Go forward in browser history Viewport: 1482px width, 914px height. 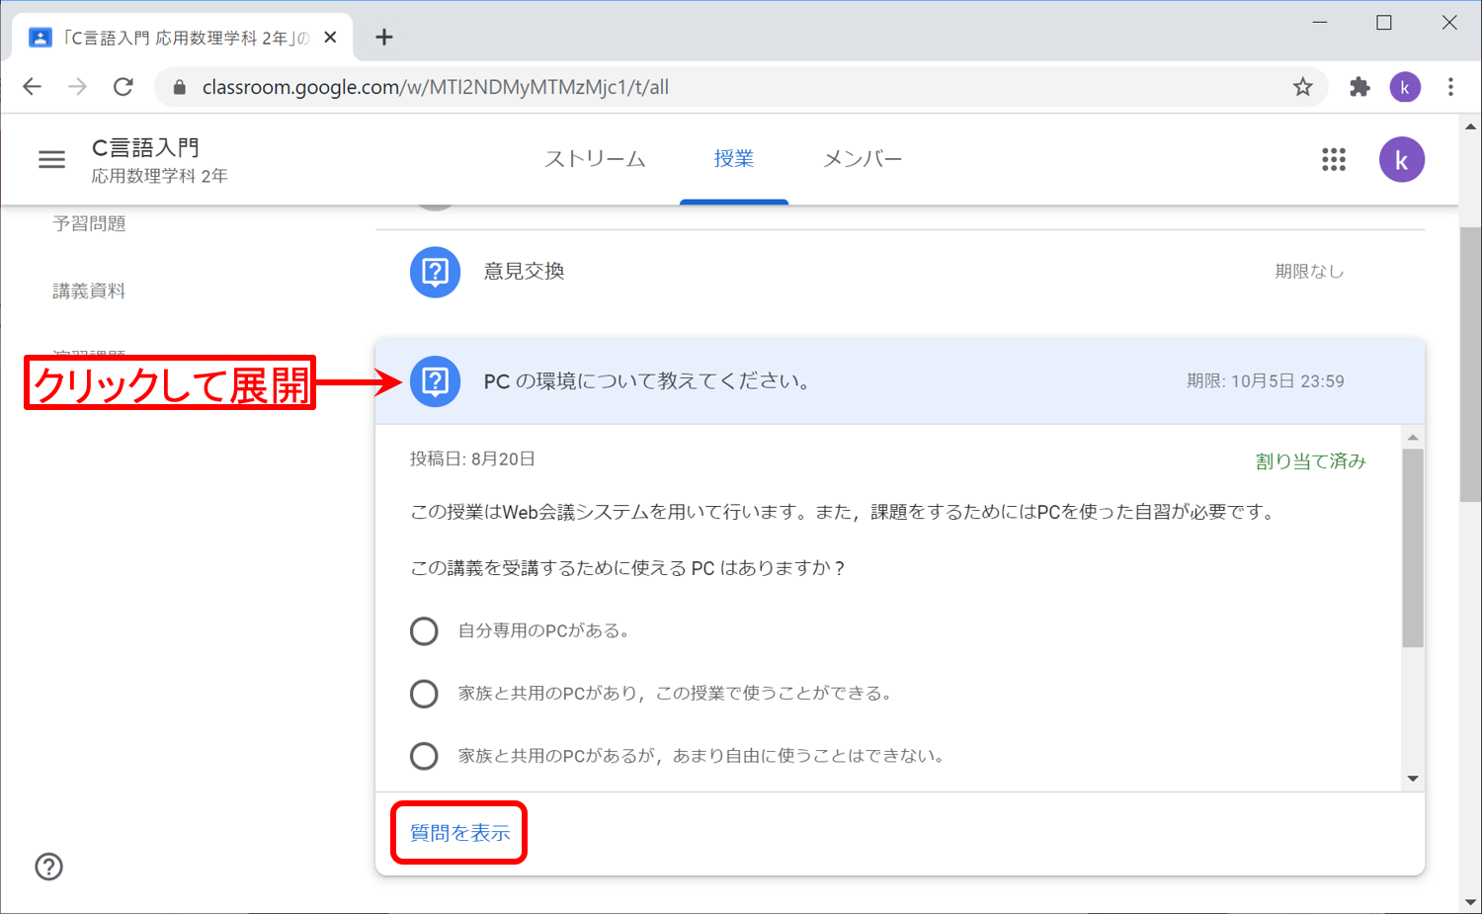[77, 87]
